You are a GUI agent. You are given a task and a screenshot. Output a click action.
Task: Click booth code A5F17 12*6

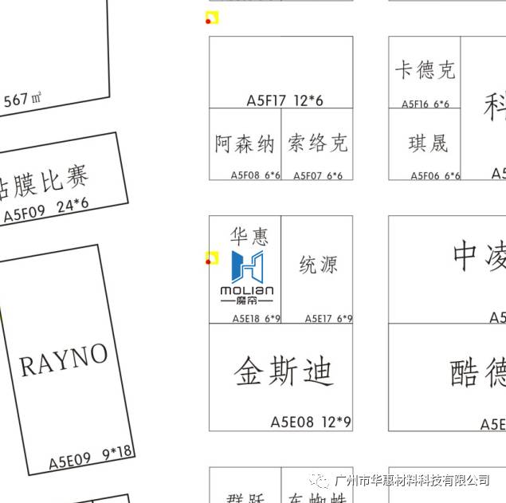(x=284, y=100)
